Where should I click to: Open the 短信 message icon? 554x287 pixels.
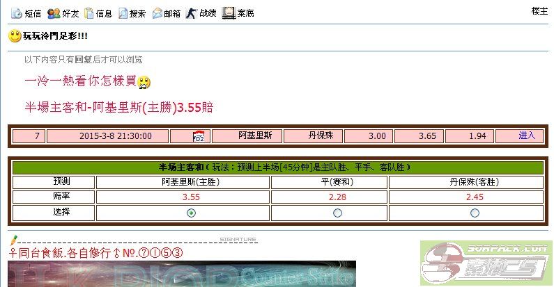click(x=16, y=13)
